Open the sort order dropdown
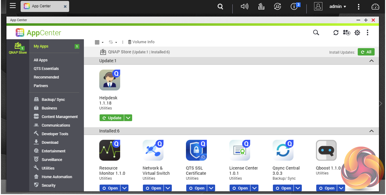 tap(113, 42)
